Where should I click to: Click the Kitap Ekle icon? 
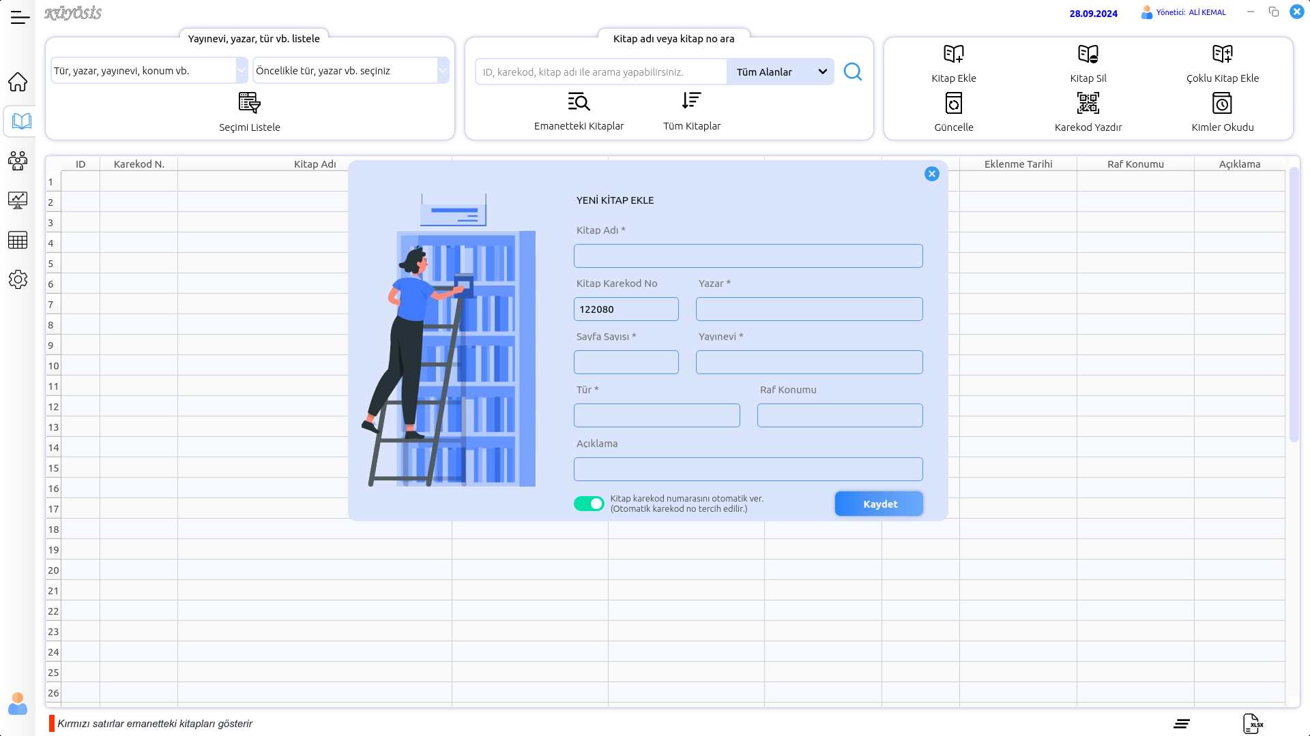[953, 55]
